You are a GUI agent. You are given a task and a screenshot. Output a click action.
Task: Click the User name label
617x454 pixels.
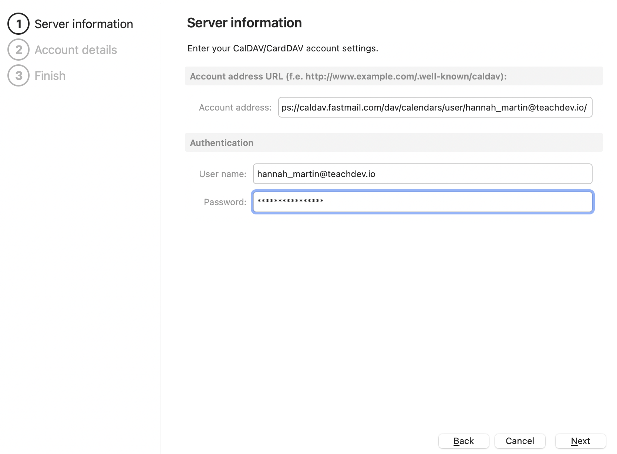[x=223, y=174]
